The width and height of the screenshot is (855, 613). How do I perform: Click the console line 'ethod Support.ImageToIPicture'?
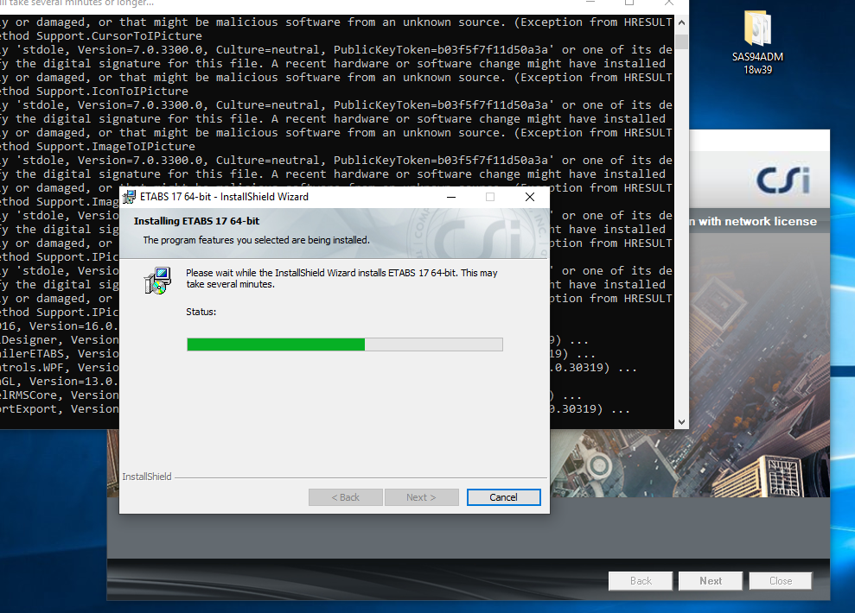98,147
